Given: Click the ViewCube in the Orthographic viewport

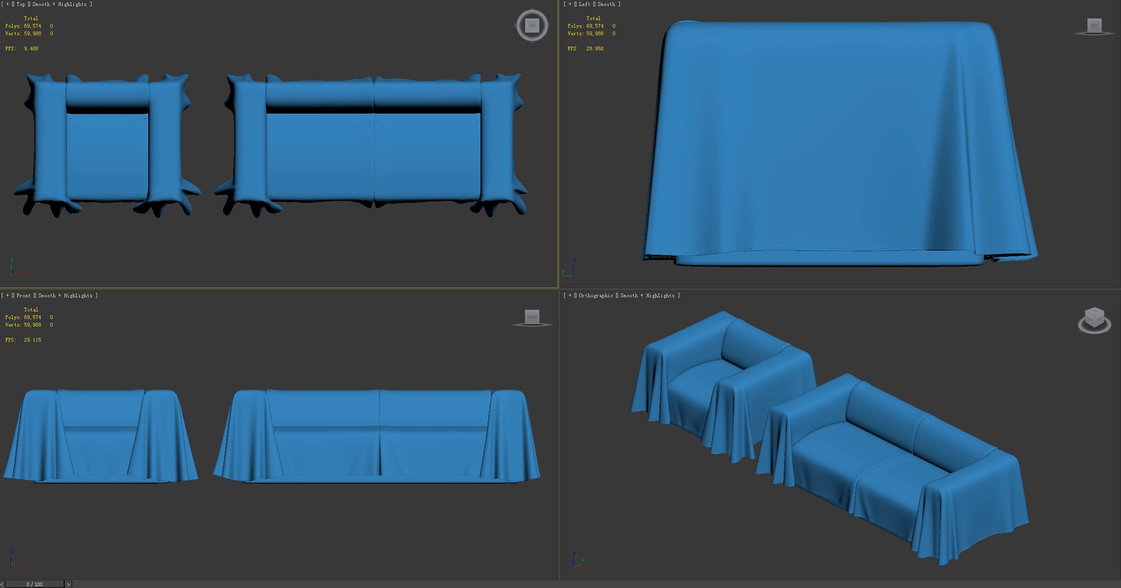Looking at the screenshot, I should coord(1094,320).
